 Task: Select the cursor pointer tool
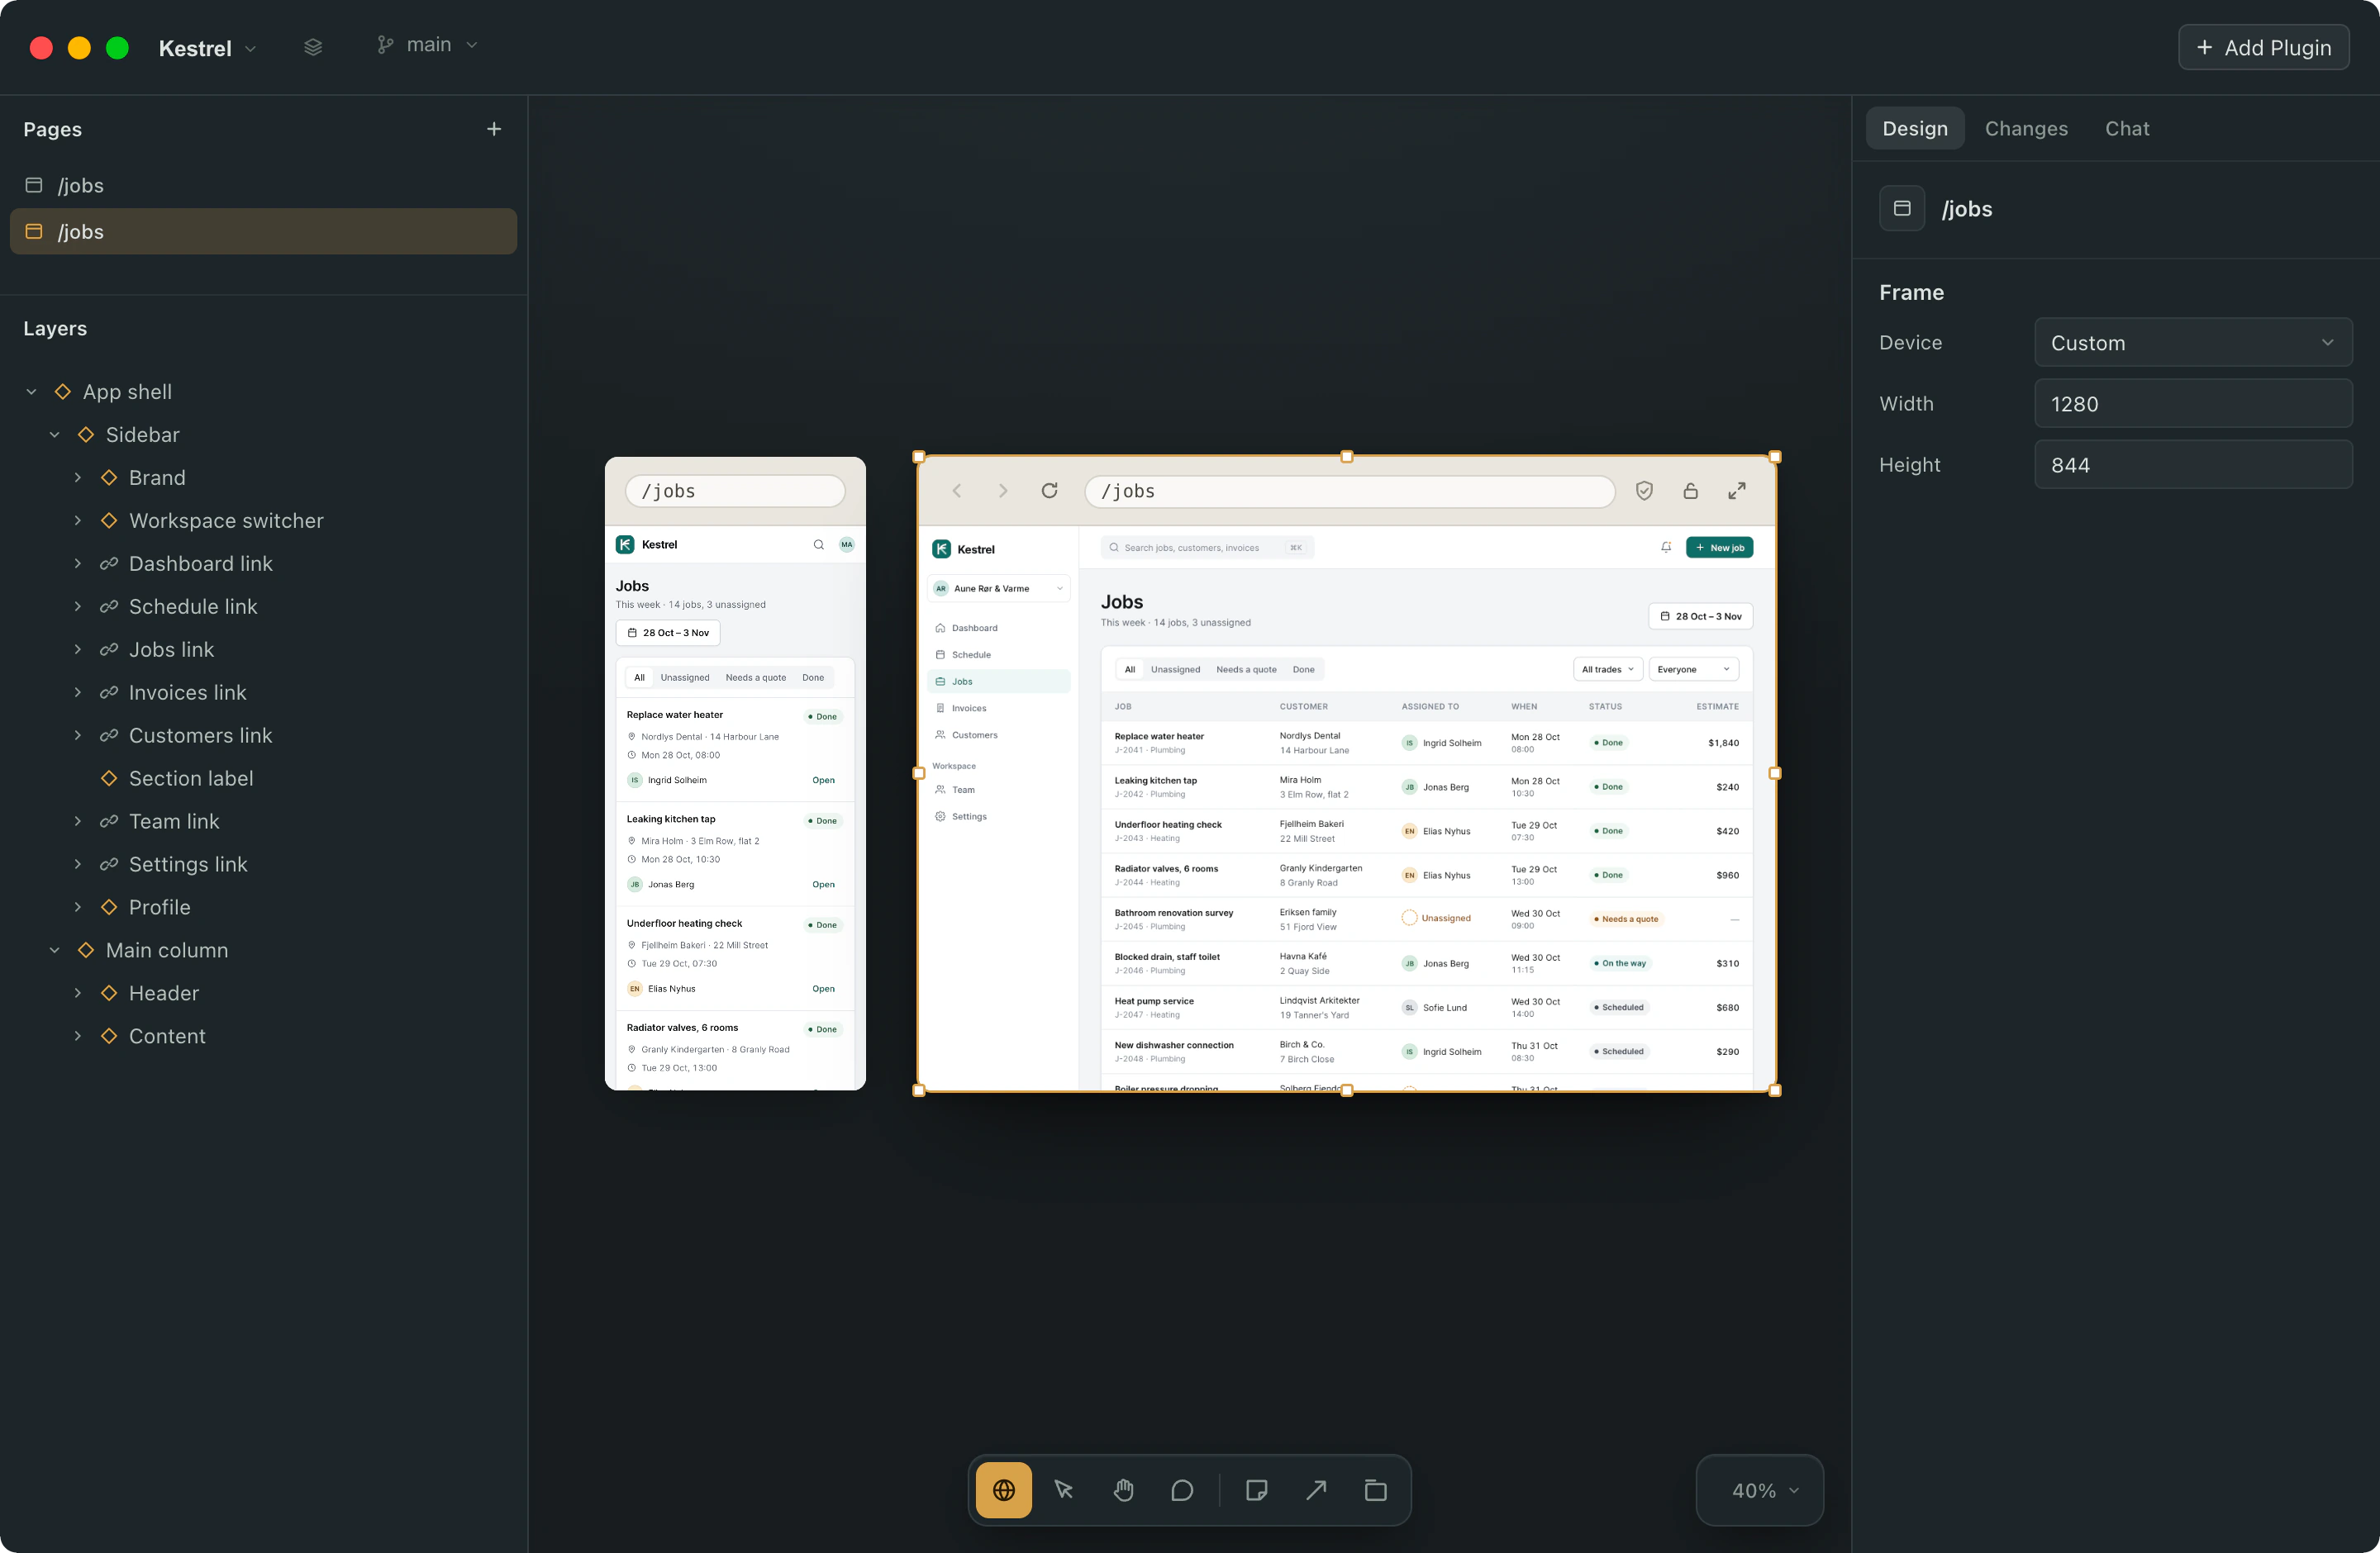click(1064, 1490)
